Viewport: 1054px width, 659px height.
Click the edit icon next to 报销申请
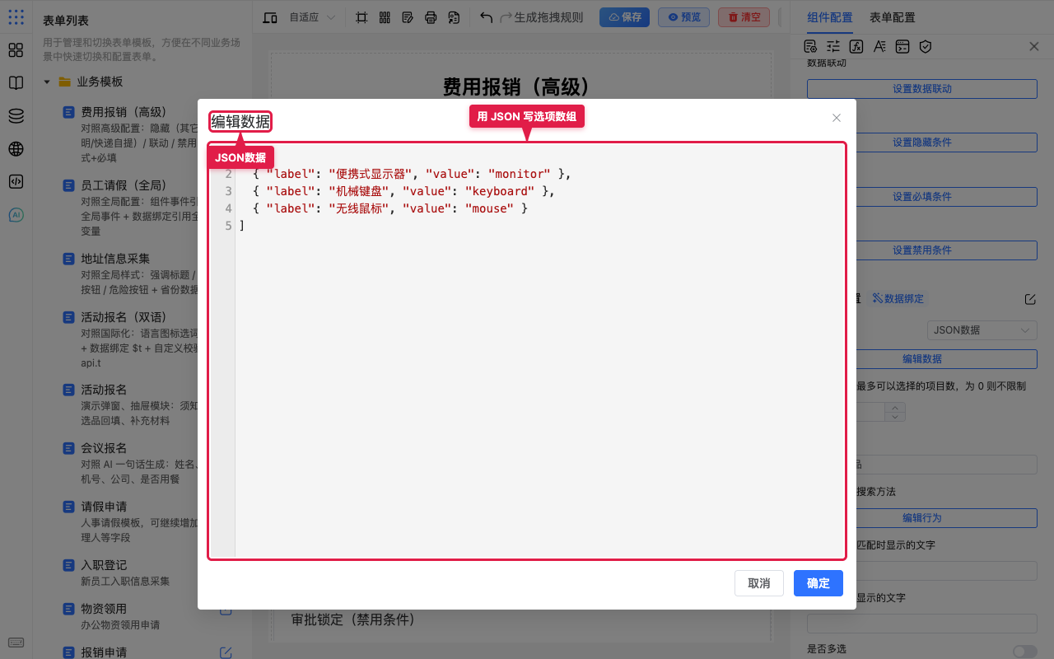(226, 652)
